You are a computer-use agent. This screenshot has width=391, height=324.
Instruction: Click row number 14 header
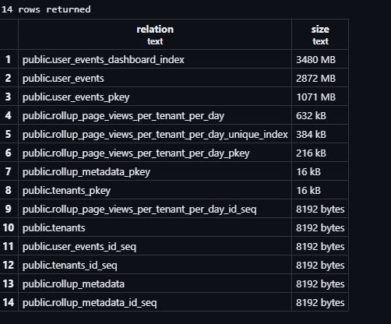coord(9,302)
